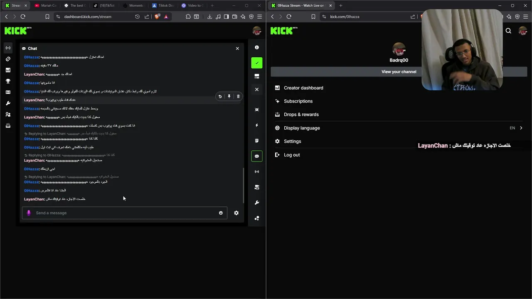This screenshot has width=532, height=299.
Task: Click the X icon in the right stream toolbar
Action: [x=257, y=89]
